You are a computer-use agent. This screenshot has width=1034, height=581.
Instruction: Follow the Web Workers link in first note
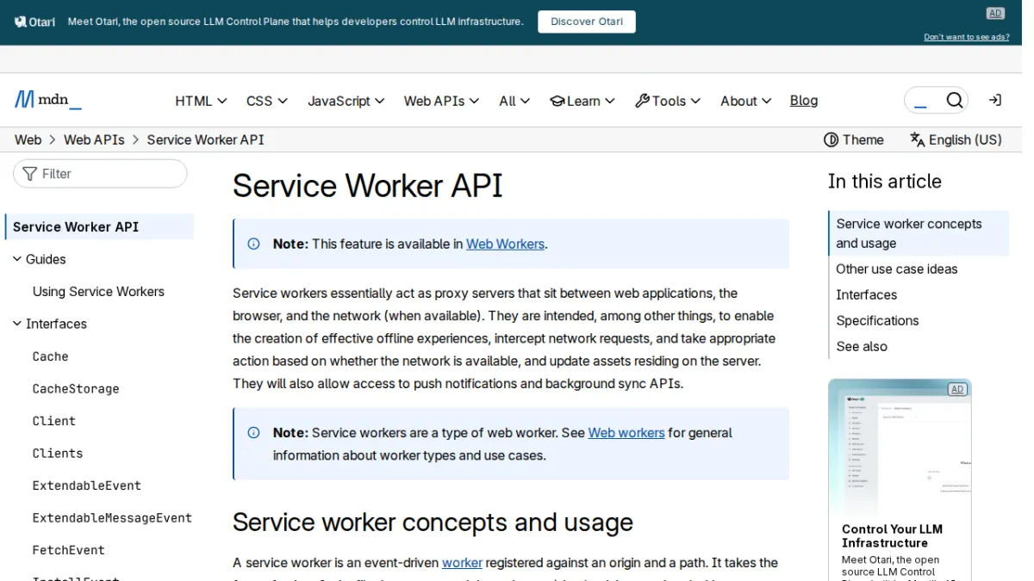(x=505, y=244)
